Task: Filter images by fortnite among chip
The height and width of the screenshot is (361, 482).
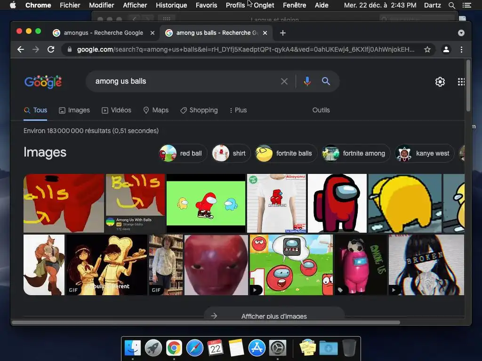Action: [x=356, y=153]
